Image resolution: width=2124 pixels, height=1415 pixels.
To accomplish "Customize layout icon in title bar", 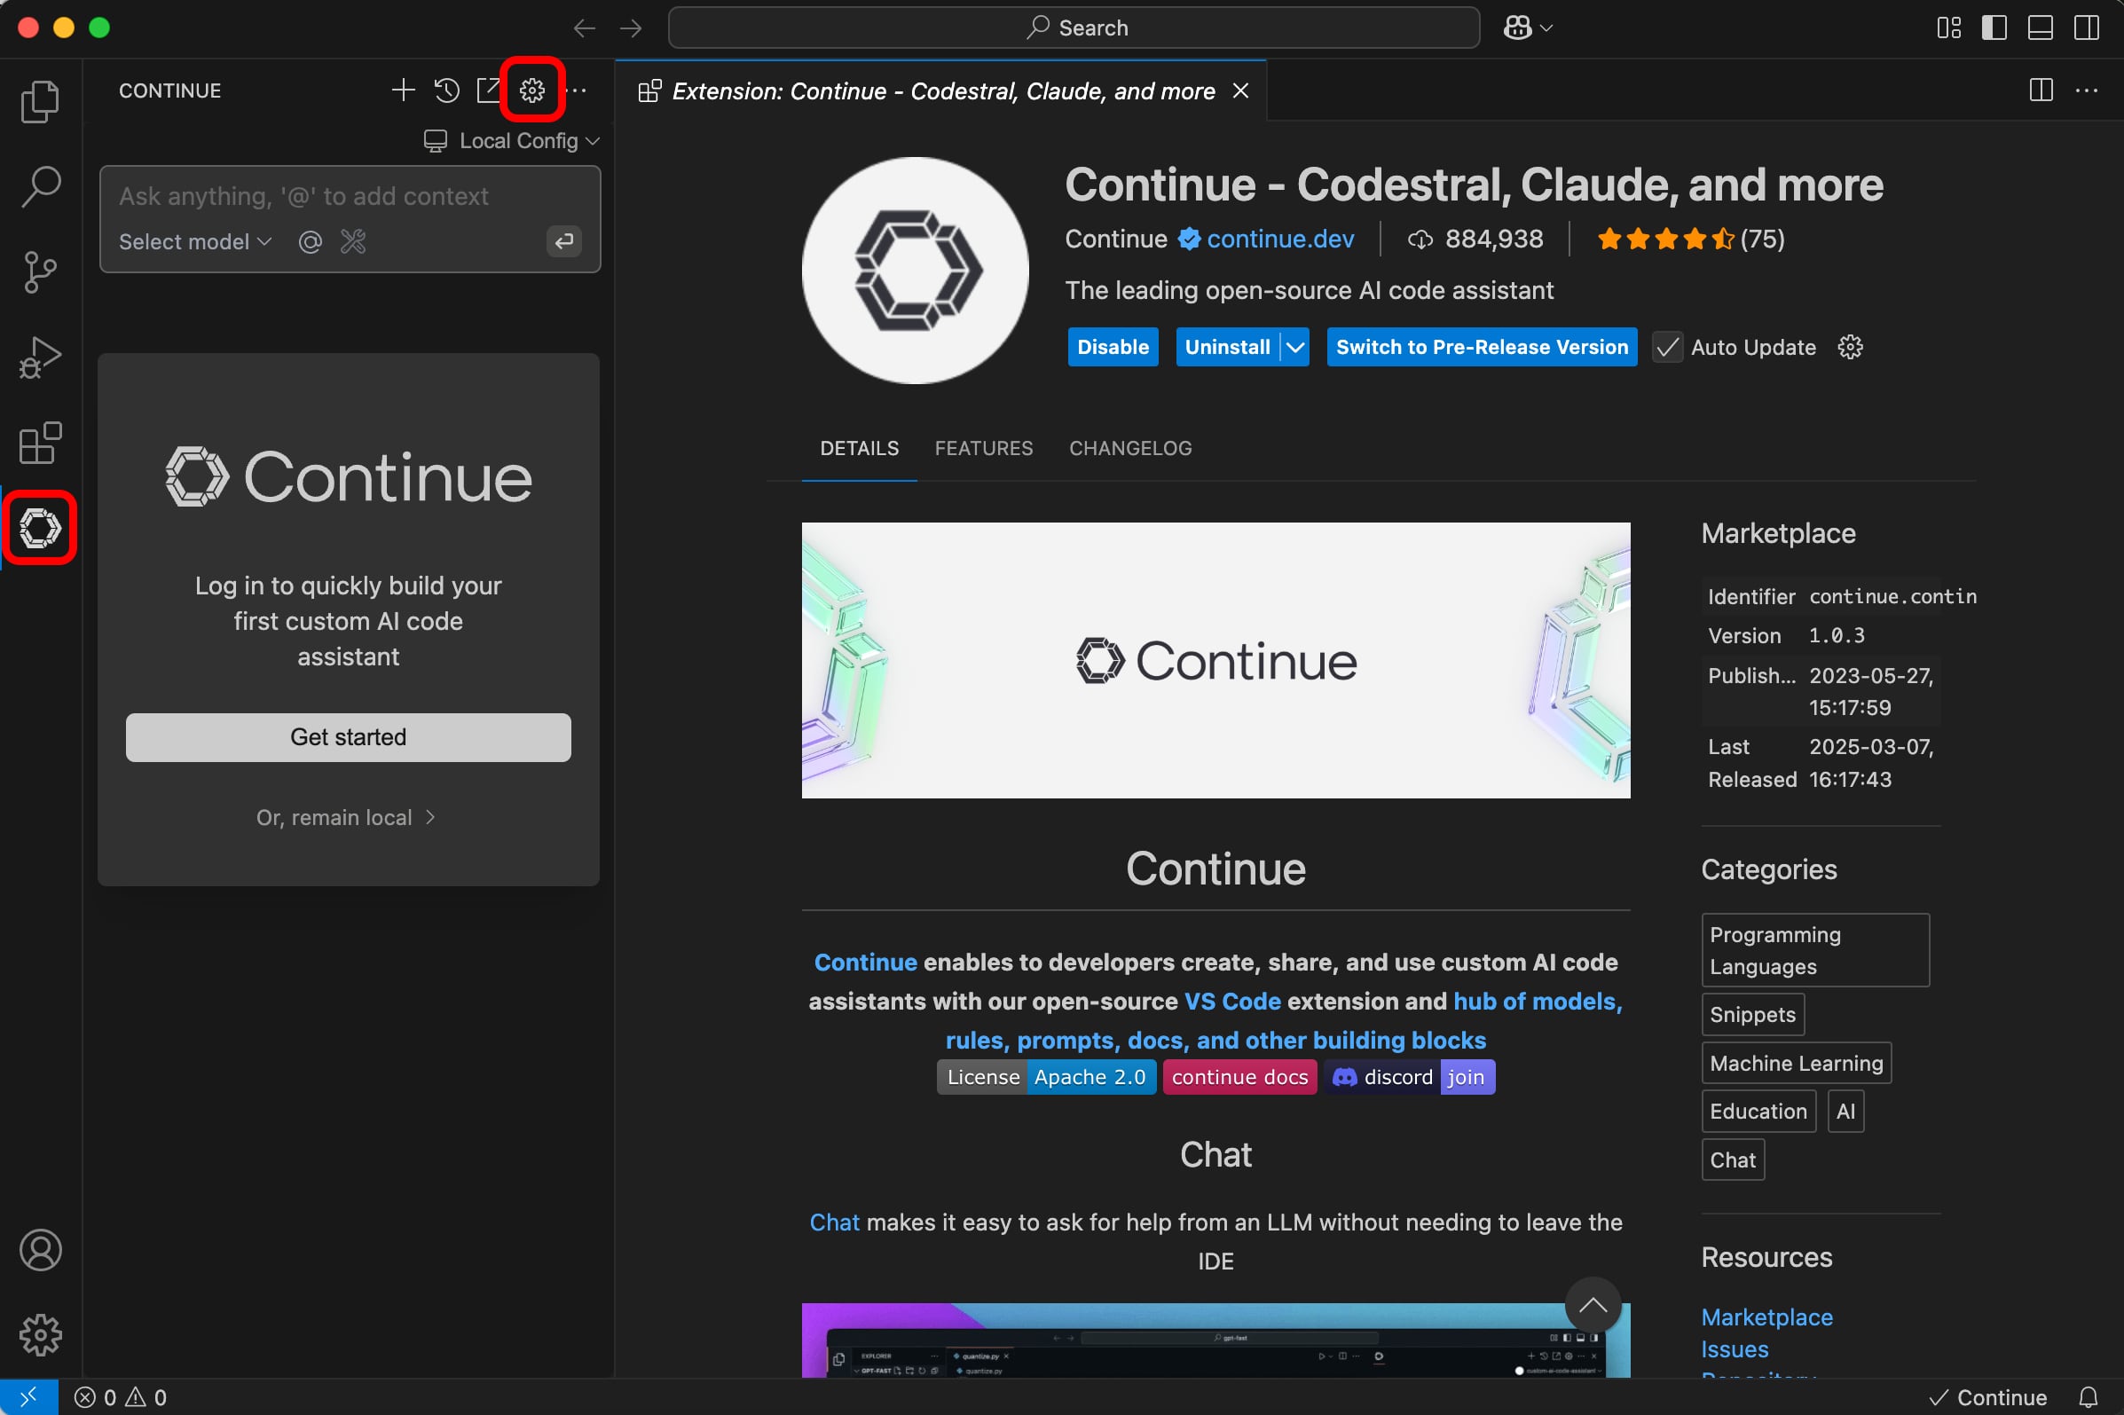I will [1949, 28].
